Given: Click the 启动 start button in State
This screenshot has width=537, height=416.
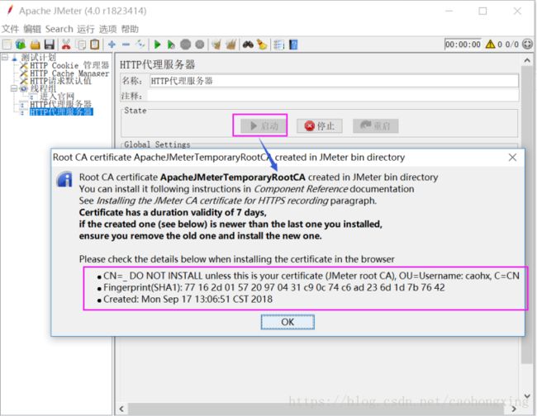Looking at the screenshot, I should (x=263, y=126).
